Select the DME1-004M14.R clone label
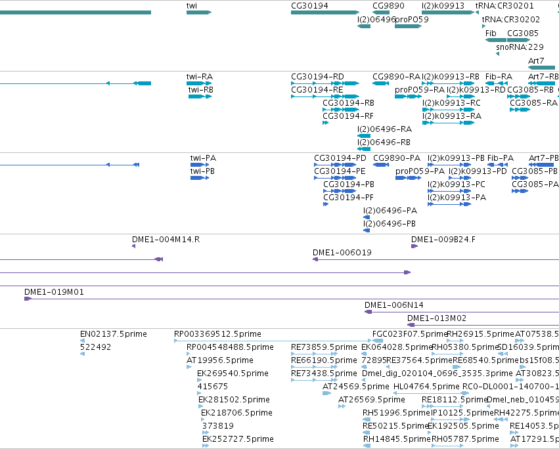The image size is (559, 449). [x=166, y=240]
